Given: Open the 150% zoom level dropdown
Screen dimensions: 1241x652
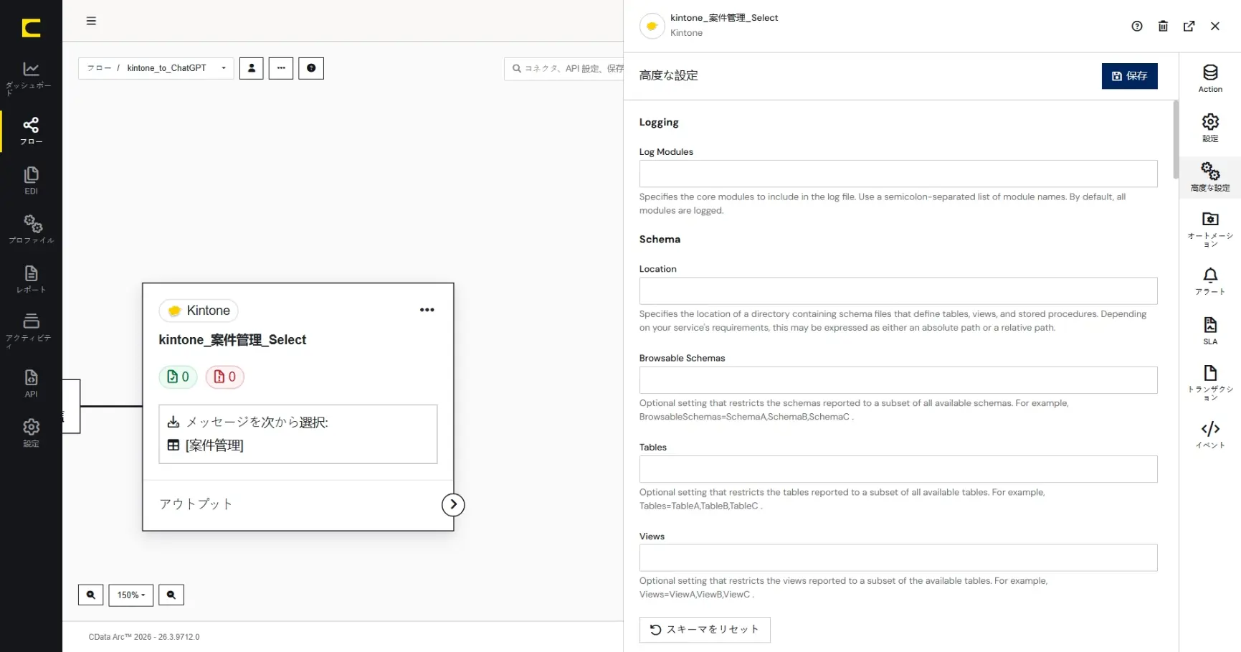Looking at the screenshot, I should [131, 595].
